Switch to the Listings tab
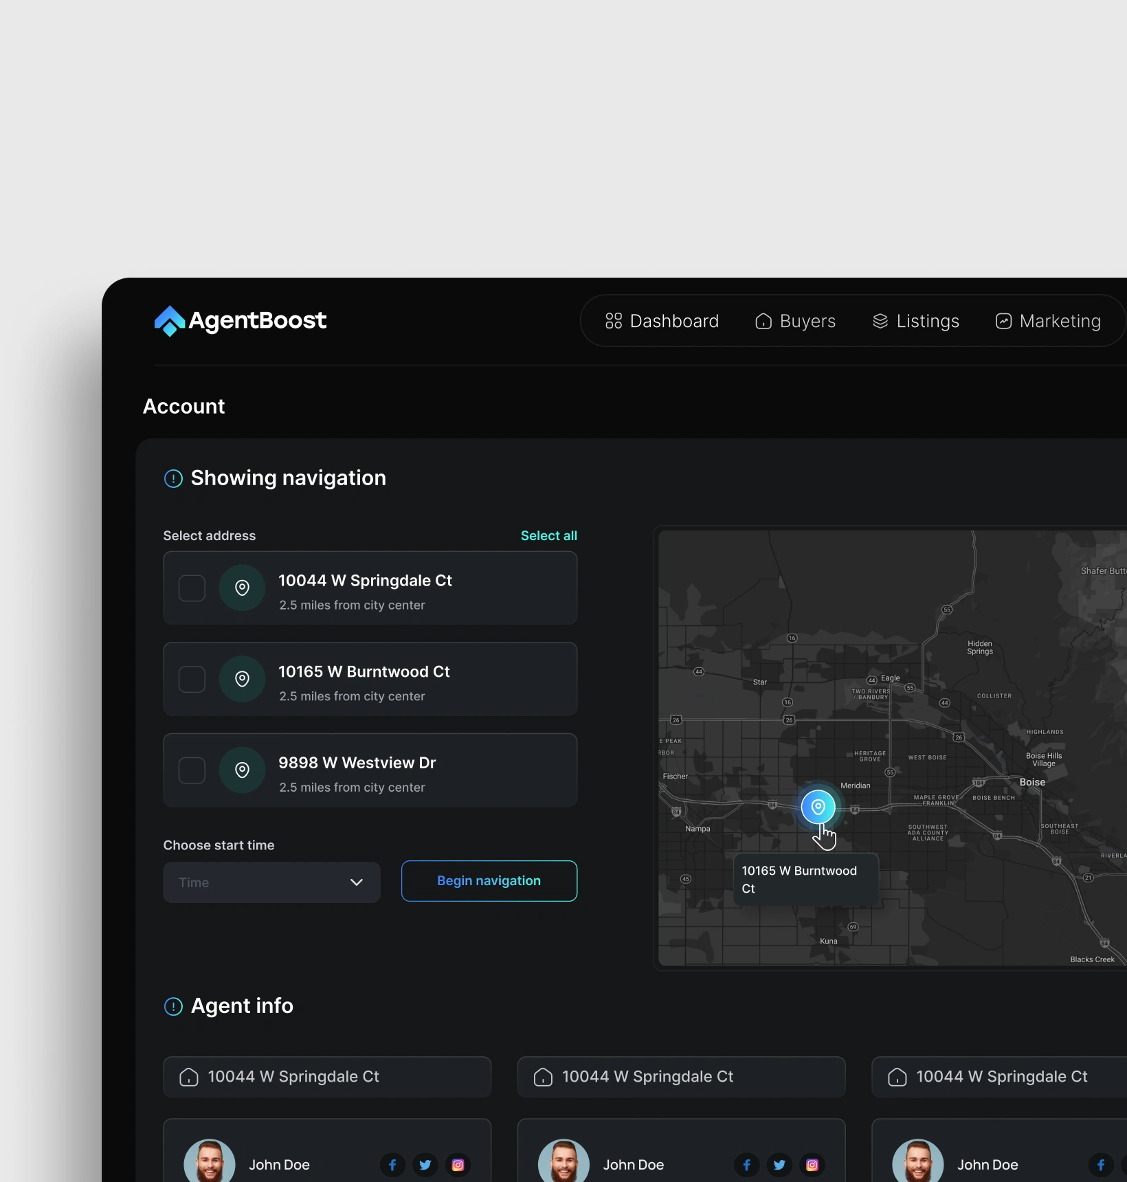 915,321
